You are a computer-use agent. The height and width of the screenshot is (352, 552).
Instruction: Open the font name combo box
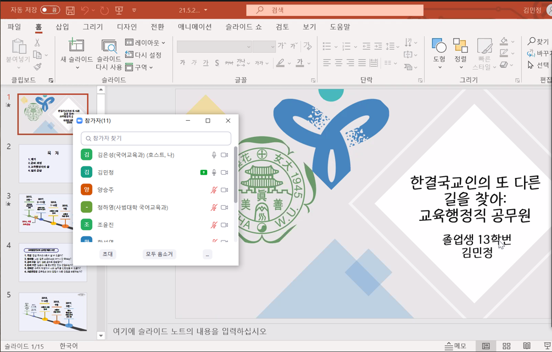click(214, 47)
